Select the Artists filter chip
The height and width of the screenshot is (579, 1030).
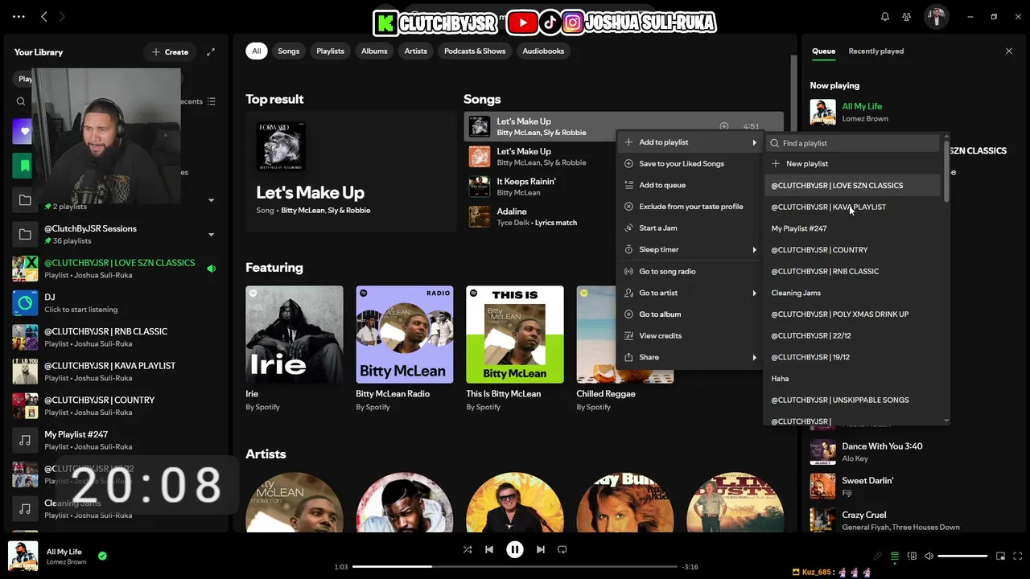415,51
